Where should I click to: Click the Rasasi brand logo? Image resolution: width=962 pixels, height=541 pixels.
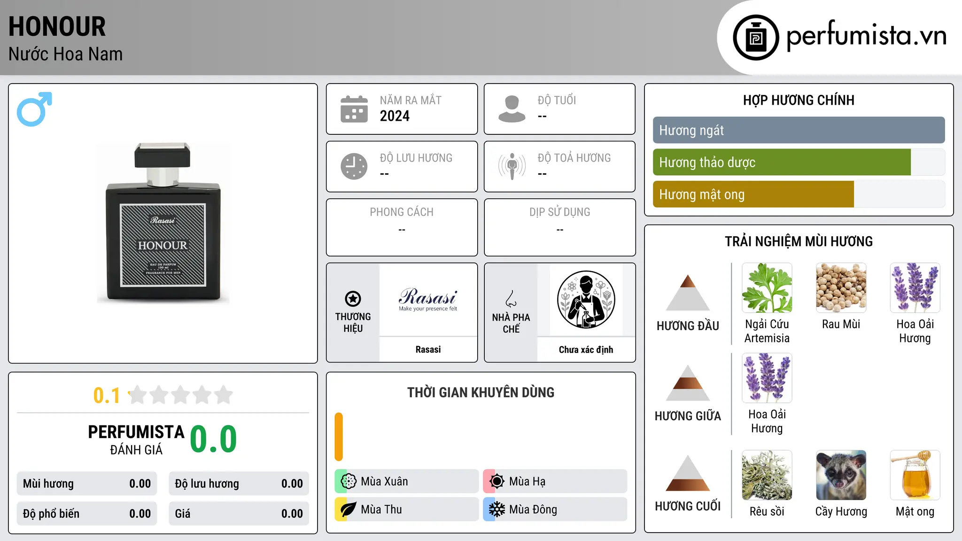[x=428, y=300]
